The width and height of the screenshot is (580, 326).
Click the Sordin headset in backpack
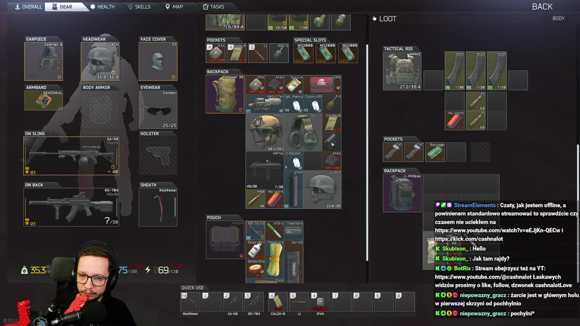(303, 132)
